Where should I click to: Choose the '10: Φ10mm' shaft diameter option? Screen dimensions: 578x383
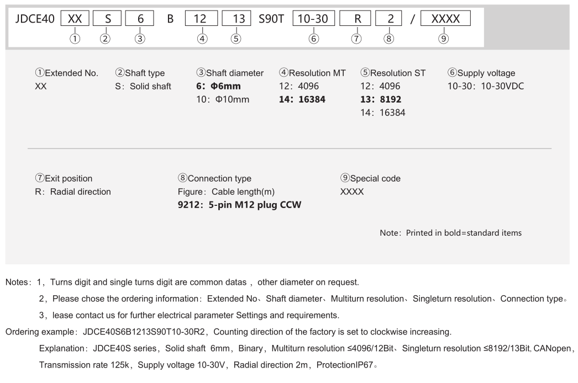pos(224,100)
